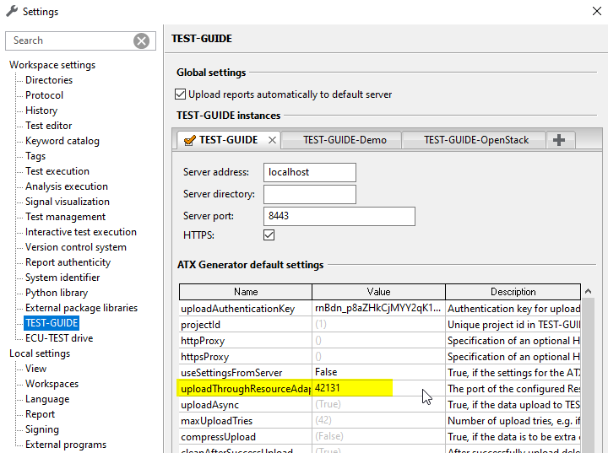The image size is (608, 453).
Task: Close the TEST-GUIDE instance tab
Action: point(272,140)
